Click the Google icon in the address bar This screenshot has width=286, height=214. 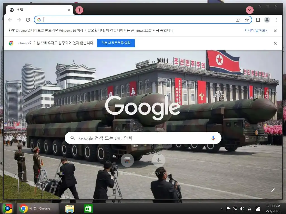coord(39,20)
